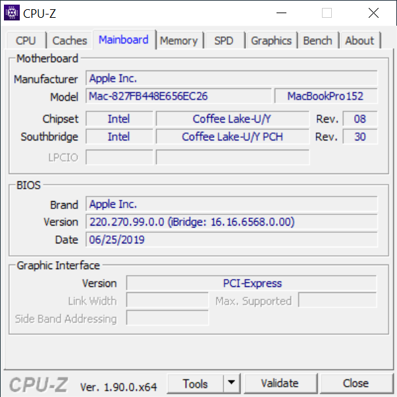Image resolution: width=397 pixels, height=397 pixels.
Task: Click the maximize window button
Action: point(327,13)
